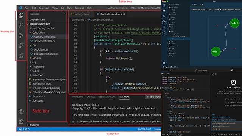The image size is (242, 136).
Task: Open Terminal menu
Action: [x=79, y=8]
